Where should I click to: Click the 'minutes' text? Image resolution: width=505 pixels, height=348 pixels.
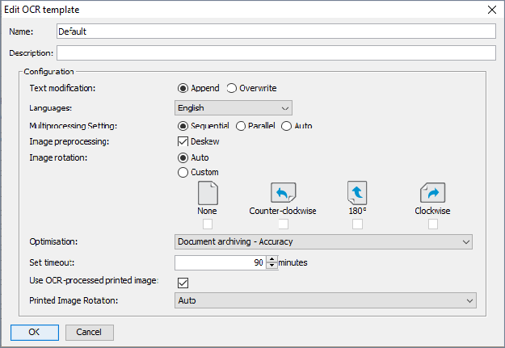pos(292,262)
